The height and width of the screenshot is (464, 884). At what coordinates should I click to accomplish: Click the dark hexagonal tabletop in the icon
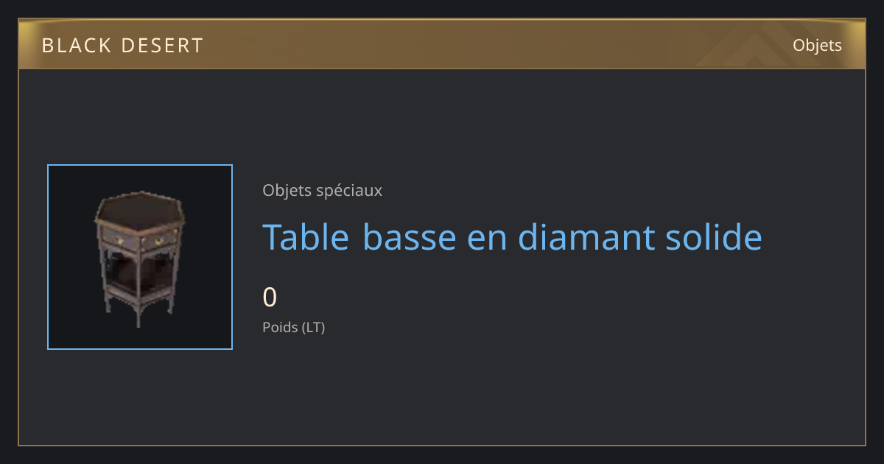click(x=140, y=211)
